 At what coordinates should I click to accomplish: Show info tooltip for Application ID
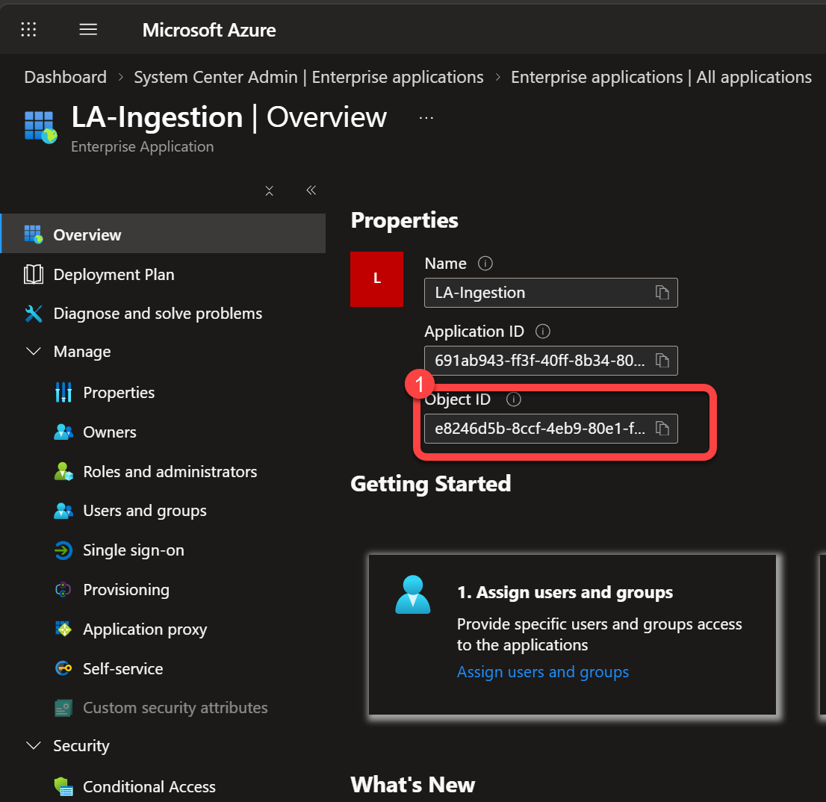coord(543,332)
